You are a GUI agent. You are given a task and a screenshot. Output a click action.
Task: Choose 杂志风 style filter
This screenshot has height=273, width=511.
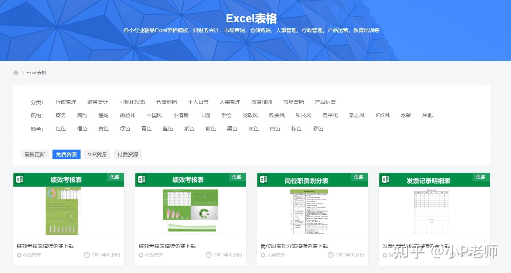point(357,115)
